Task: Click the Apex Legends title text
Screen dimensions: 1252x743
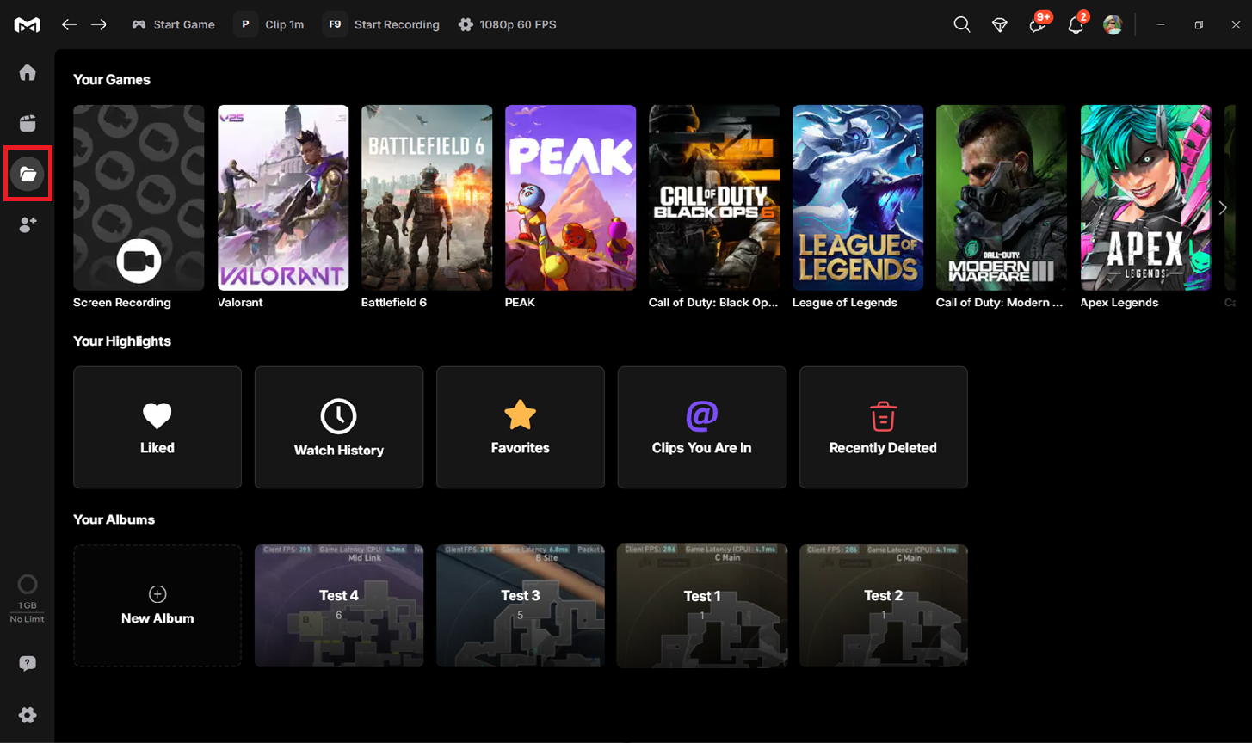Action: 1119,303
